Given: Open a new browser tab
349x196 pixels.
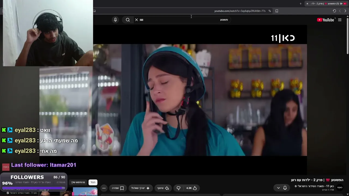Looking at the screenshot, I should coord(300,4).
